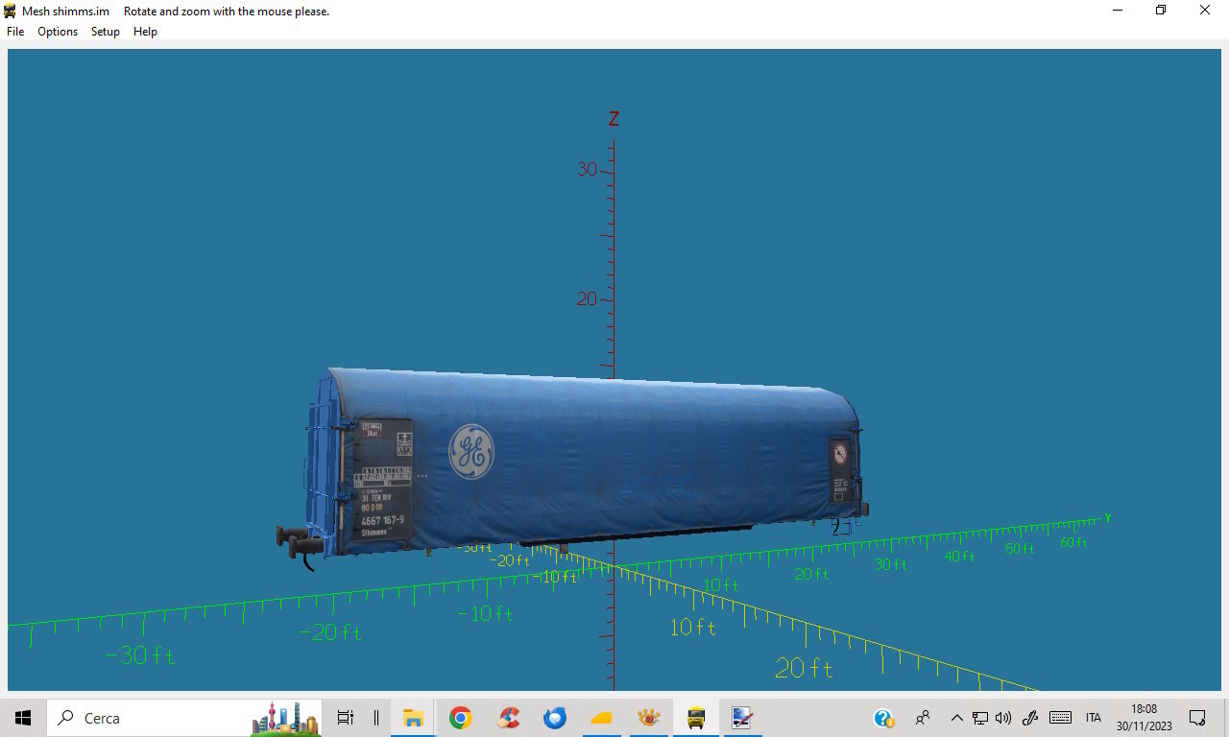
Task: Click the mesh viewer app icon in title bar
Action: click(x=10, y=11)
